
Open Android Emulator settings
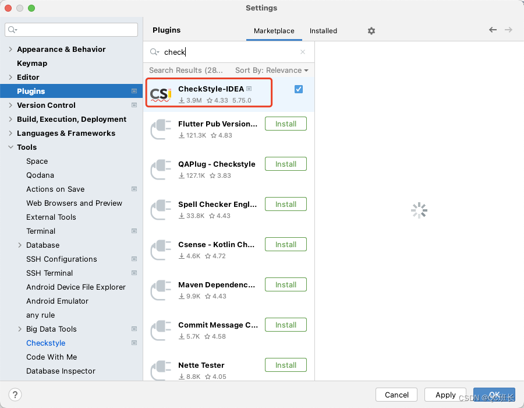(x=58, y=301)
